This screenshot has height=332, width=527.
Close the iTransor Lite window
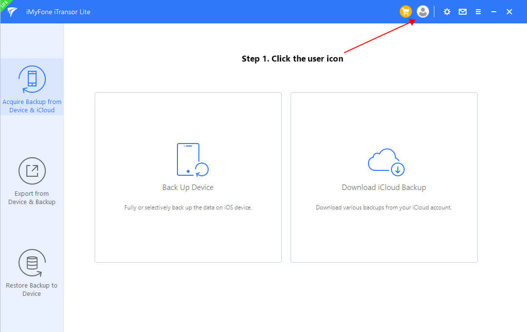coord(509,12)
